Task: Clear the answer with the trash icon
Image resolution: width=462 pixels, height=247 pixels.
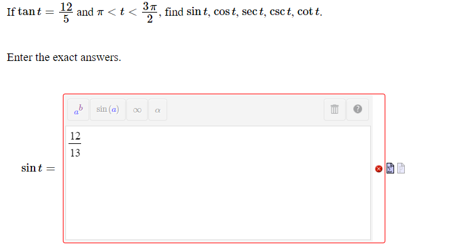Action: [334, 109]
